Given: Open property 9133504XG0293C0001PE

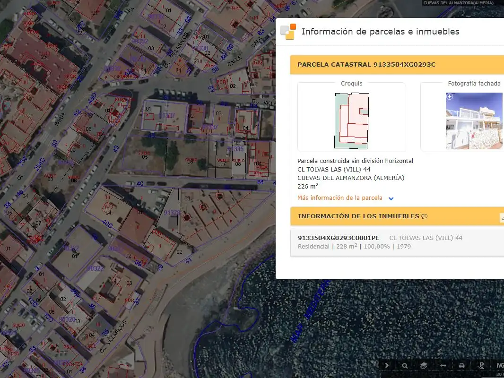Looking at the screenshot, I should click(339, 238).
